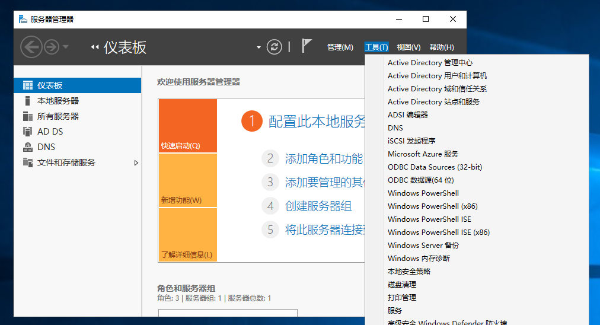This screenshot has width=600, height=325.
Task: Click the refresh icon in header
Action: click(274, 47)
